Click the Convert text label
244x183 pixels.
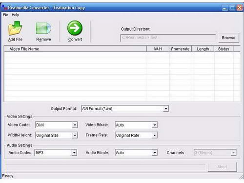pyautogui.click(x=75, y=40)
